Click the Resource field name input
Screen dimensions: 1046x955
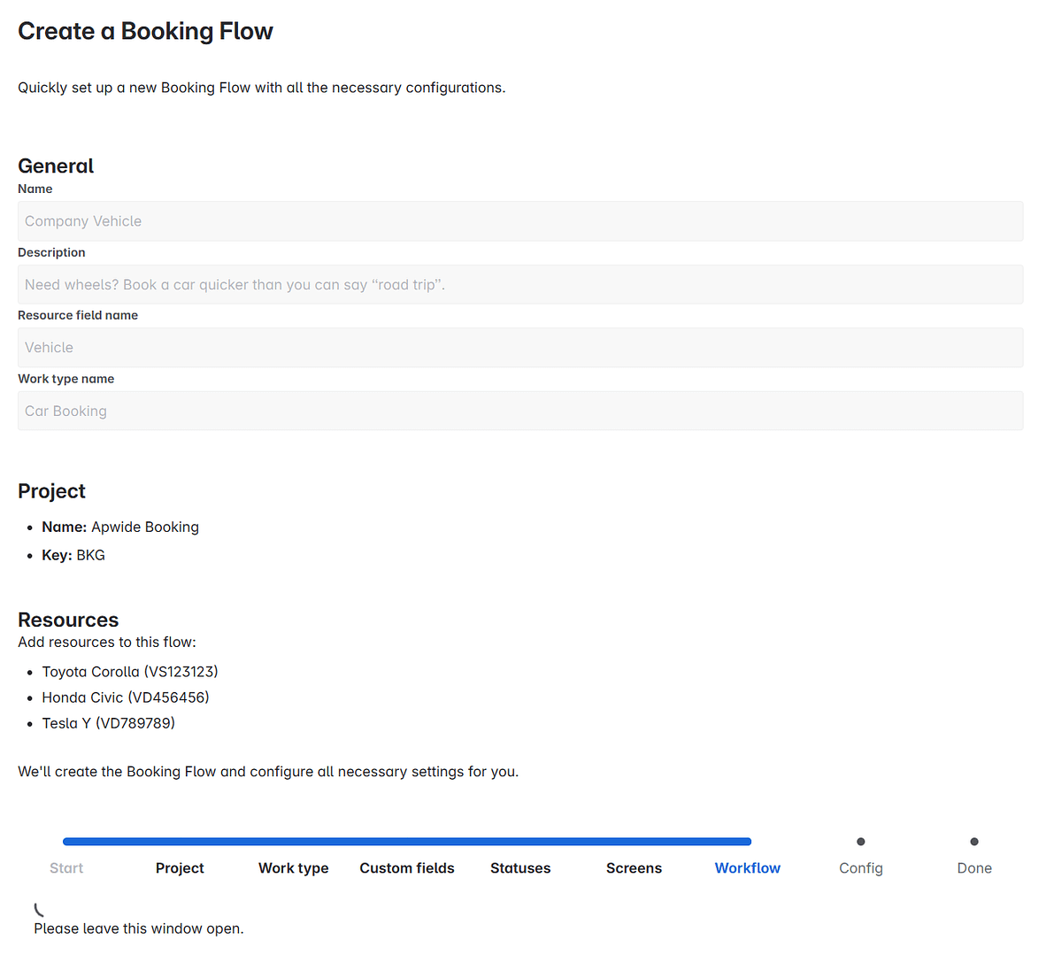pos(520,347)
